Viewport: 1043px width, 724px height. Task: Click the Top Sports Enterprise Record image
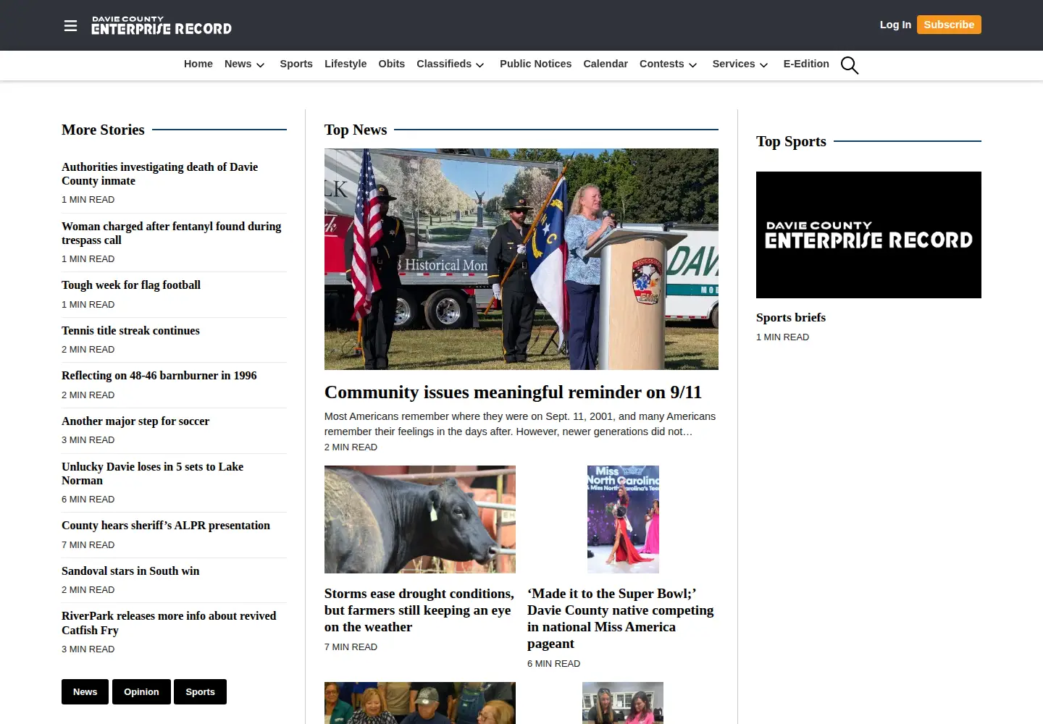point(868,235)
